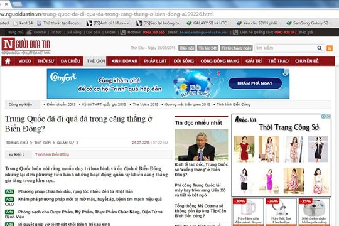
Task: Open Điểm chuẩn 2015 event link
Action: 61,104
